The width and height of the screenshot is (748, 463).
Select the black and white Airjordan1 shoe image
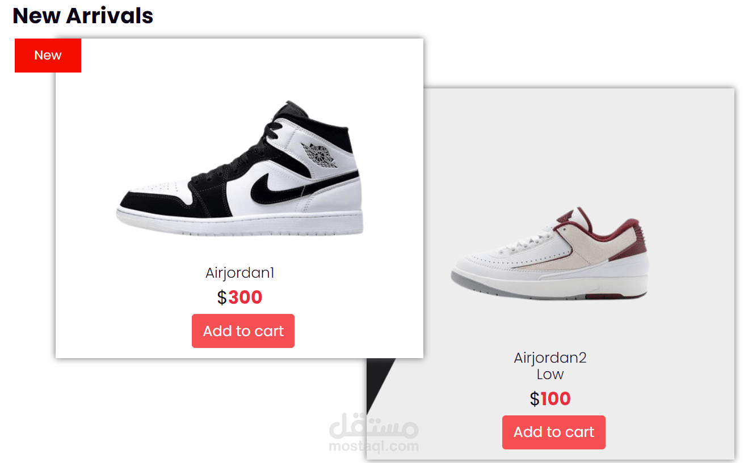point(239,168)
